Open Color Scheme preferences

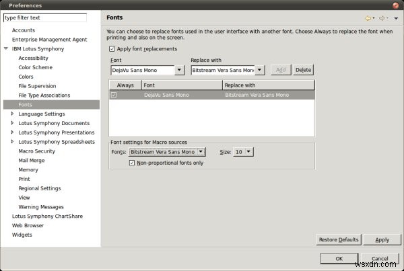35,67
